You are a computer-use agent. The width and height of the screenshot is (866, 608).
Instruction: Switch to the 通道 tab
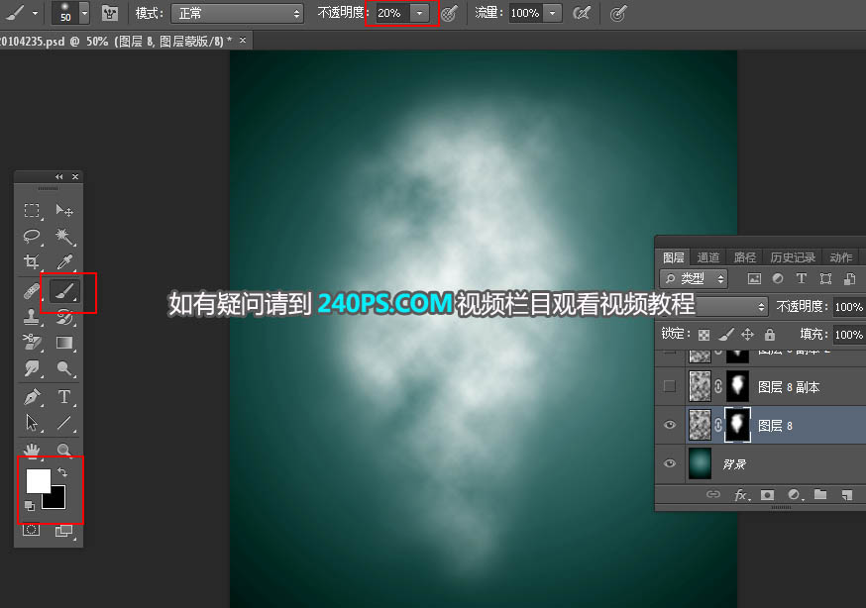tap(708, 257)
